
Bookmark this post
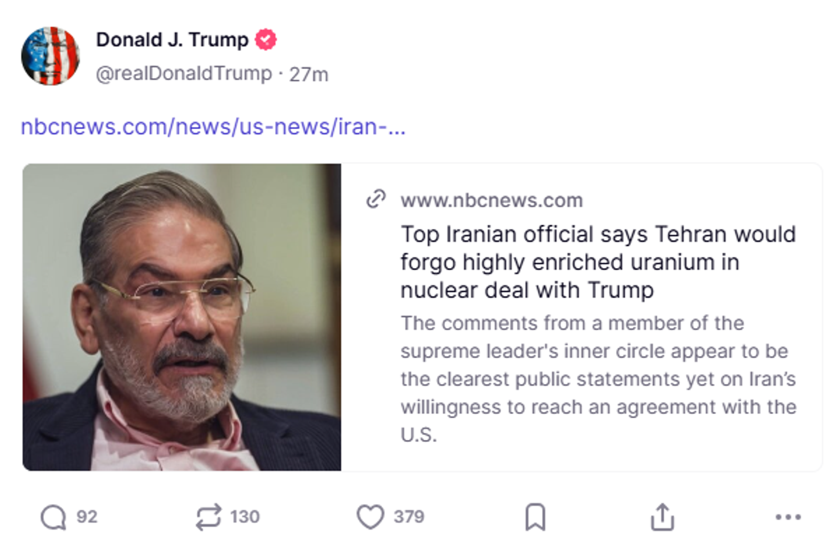pos(535,517)
